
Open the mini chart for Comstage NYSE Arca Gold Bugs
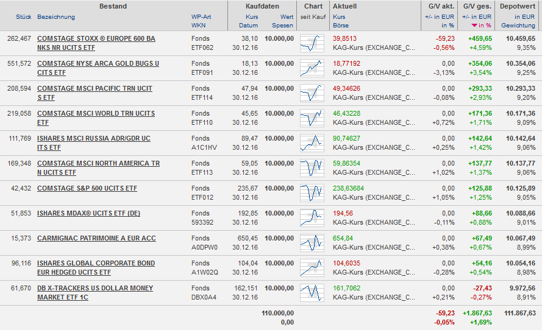(312, 68)
